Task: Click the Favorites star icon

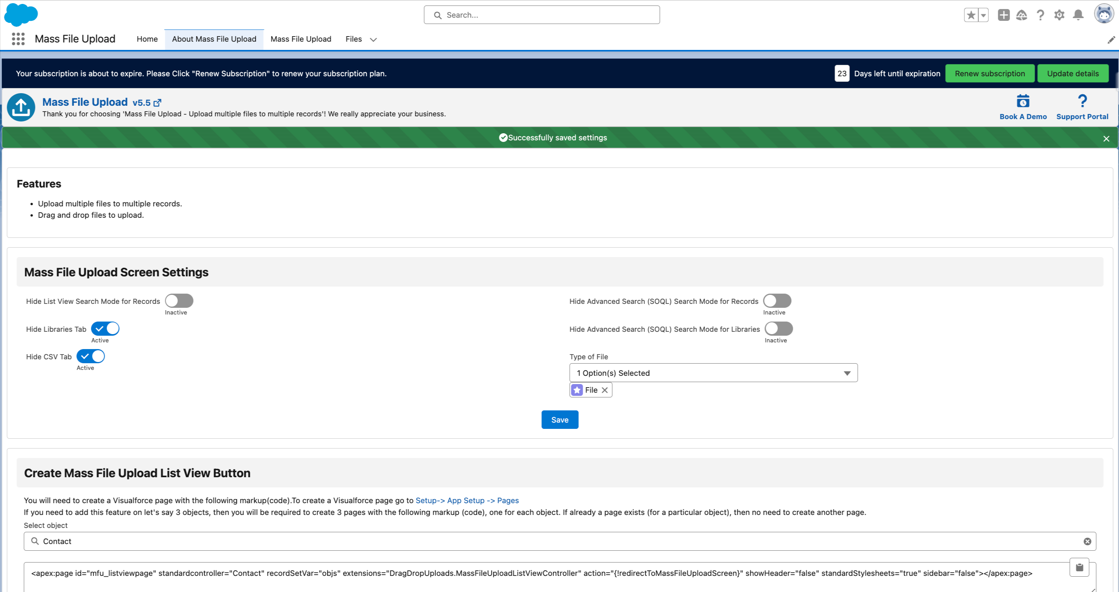Action: tap(971, 15)
